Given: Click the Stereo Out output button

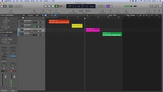Looking at the screenshot, I should [4, 61].
